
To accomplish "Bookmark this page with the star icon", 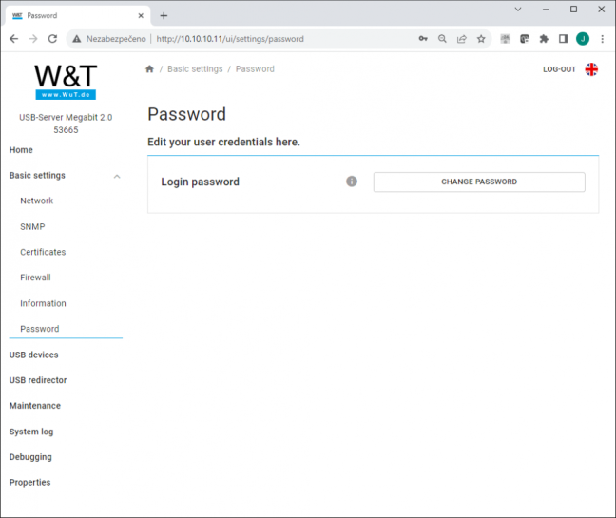I will tap(481, 39).
